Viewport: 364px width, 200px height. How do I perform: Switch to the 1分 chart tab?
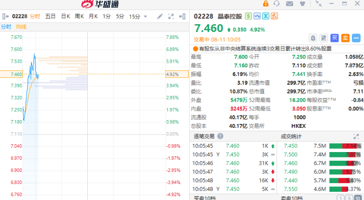point(107,16)
